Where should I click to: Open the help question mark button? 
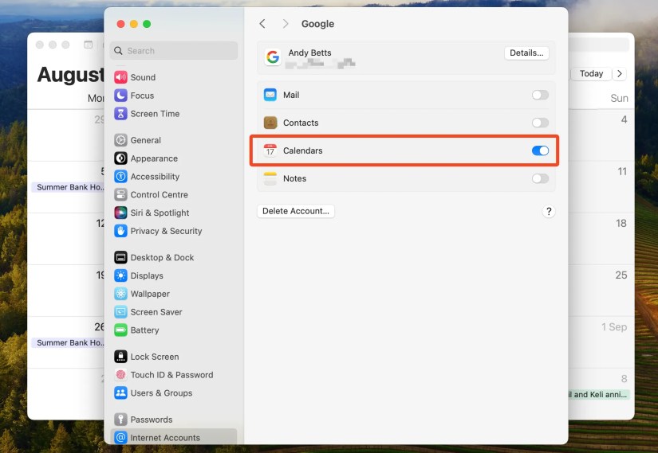(549, 211)
